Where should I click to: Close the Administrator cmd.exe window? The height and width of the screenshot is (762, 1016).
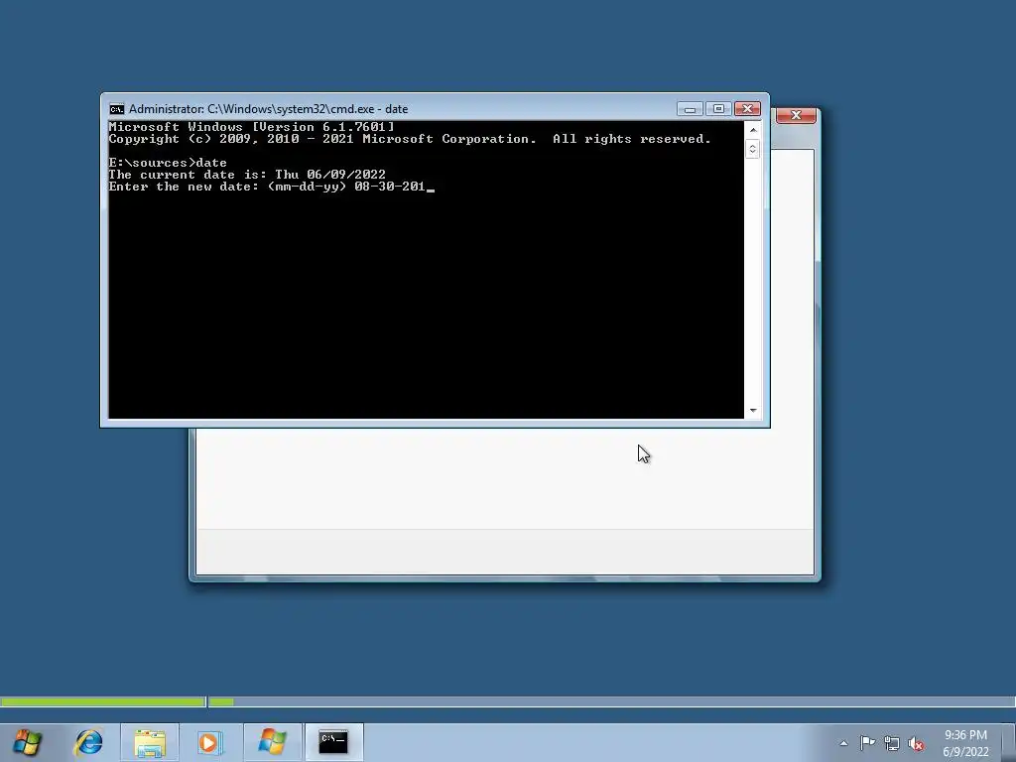pos(747,109)
